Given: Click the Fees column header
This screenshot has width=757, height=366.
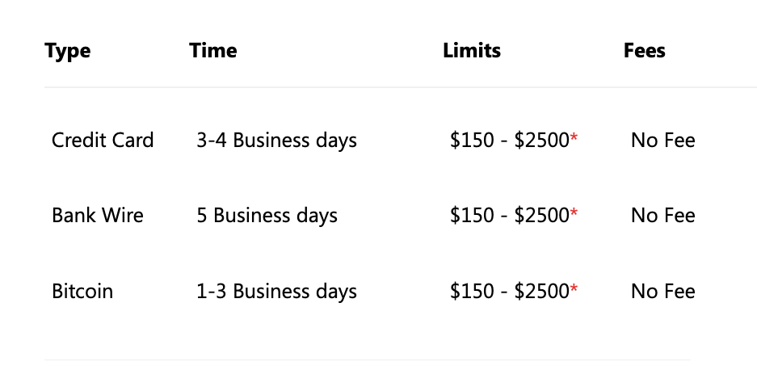Looking at the screenshot, I should pos(644,50).
